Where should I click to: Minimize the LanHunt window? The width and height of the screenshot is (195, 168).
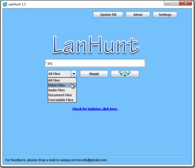click(x=168, y=3)
